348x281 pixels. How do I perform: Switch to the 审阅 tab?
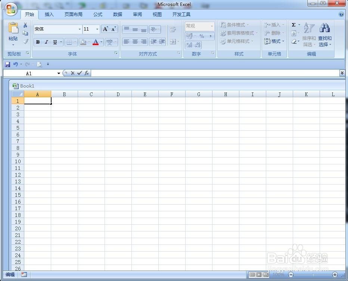pyautogui.click(x=137, y=15)
